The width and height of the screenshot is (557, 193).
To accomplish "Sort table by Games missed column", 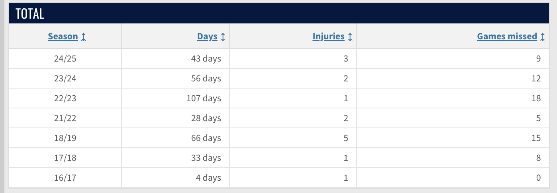I will point(507,37).
